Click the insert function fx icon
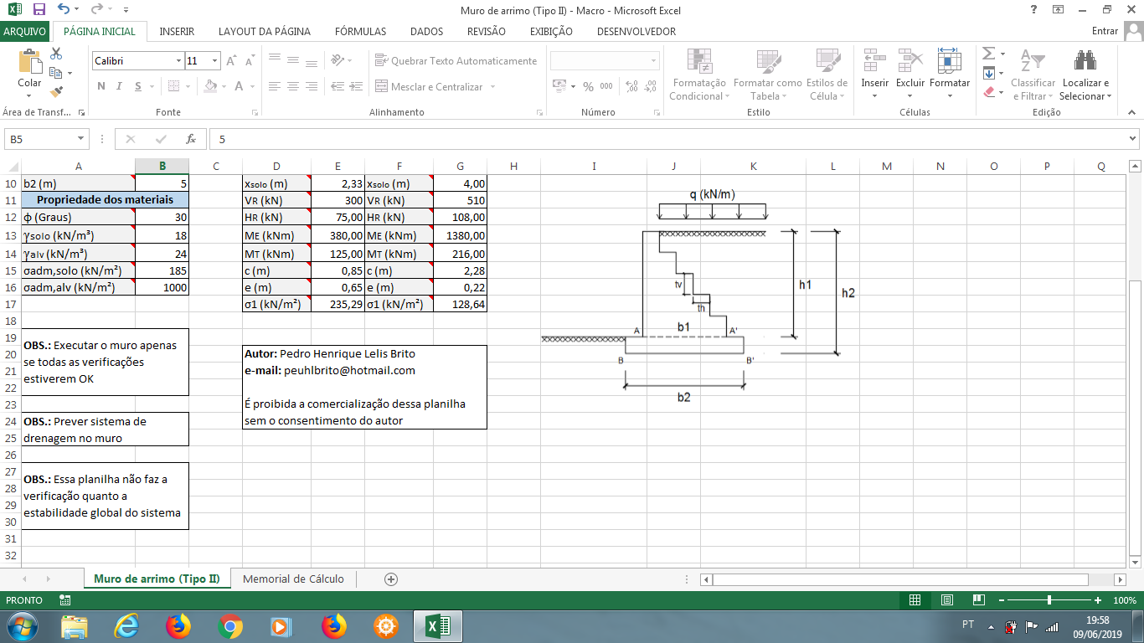 191,139
